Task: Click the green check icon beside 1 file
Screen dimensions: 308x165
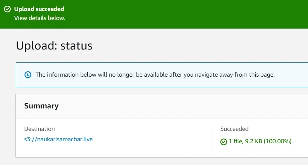Action: [x=223, y=142]
